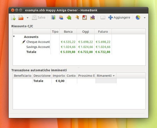Click the Prossimo il column header
The image size is (157, 128).
click(x=86, y=76)
